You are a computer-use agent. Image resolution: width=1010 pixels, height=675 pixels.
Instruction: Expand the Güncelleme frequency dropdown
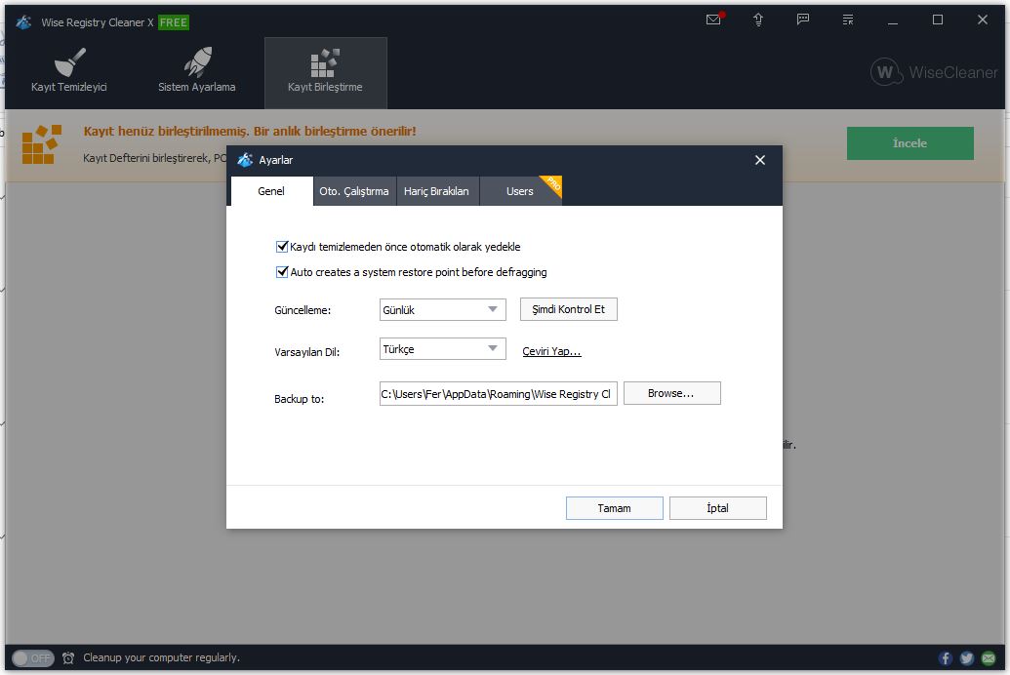tap(442, 309)
